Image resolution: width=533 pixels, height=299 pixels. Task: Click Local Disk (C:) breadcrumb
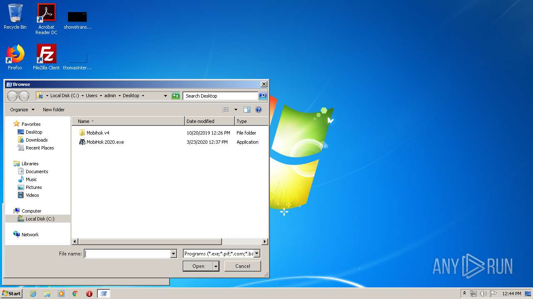[x=65, y=96]
